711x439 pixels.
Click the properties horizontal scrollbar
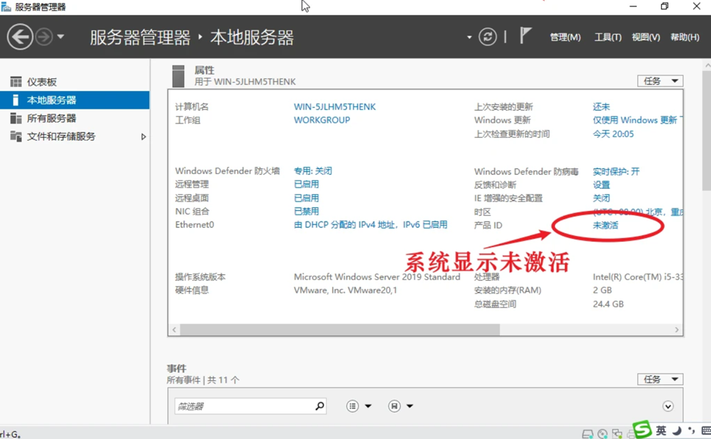pyautogui.click(x=340, y=330)
